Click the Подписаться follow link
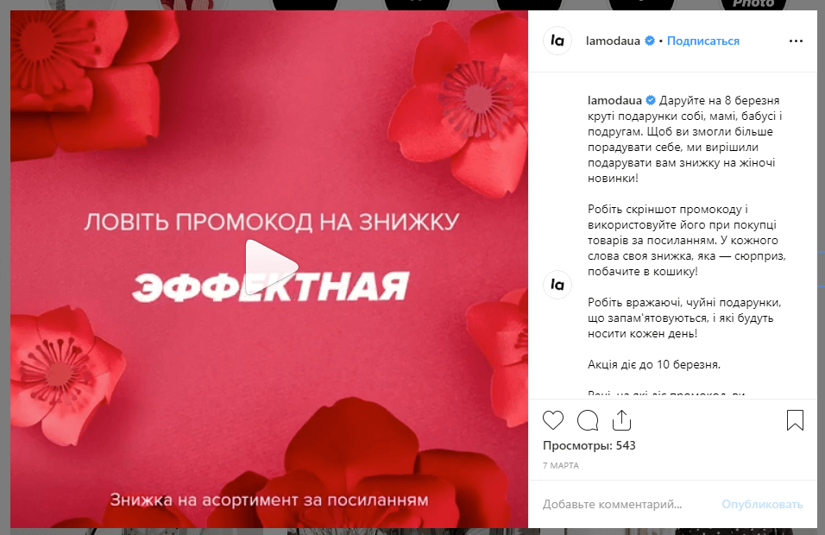The image size is (825, 535). pyautogui.click(x=703, y=41)
